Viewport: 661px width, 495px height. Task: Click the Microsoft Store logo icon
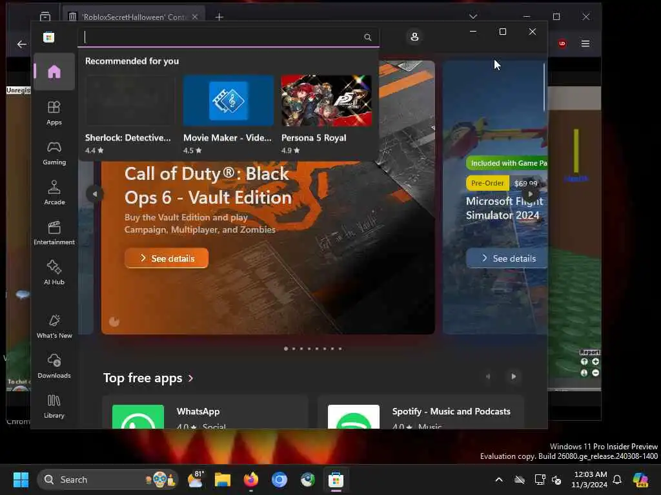tap(49, 37)
